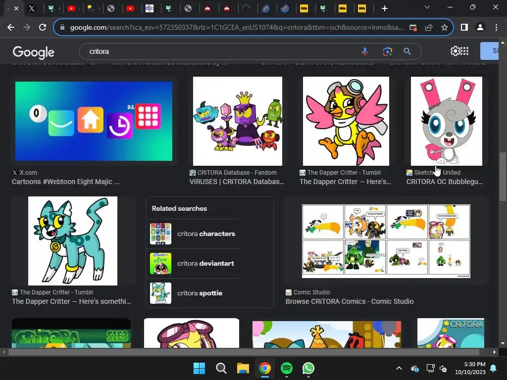Open the goggles character bottom thumbnail
Screen dimensions: 507x380
coord(192,333)
